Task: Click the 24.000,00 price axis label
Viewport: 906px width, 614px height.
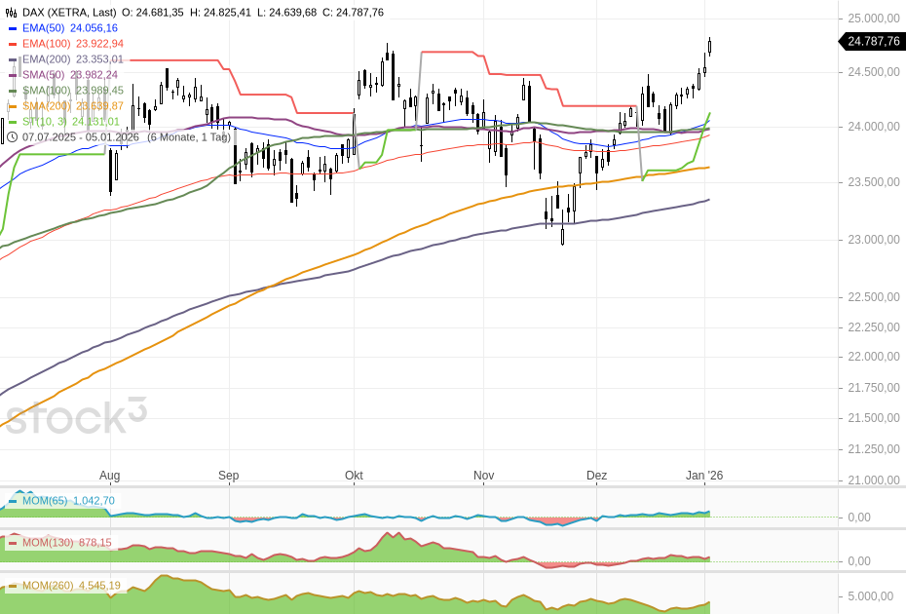Action: pyautogui.click(x=872, y=127)
